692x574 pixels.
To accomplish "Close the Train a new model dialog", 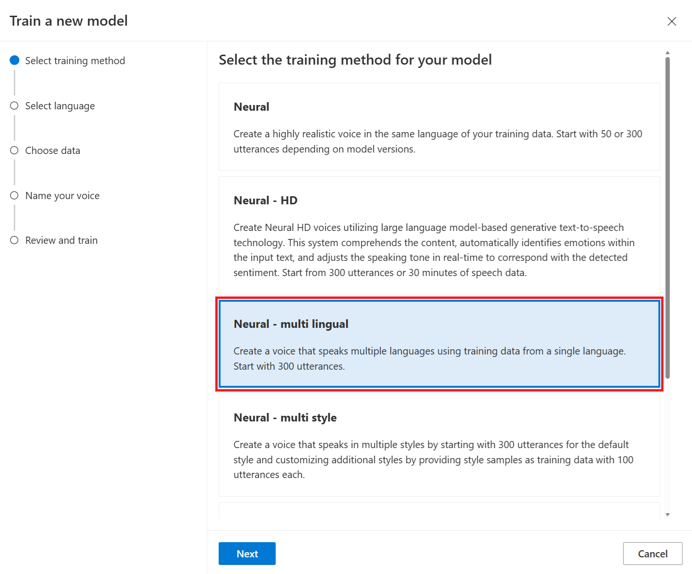I will [672, 21].
